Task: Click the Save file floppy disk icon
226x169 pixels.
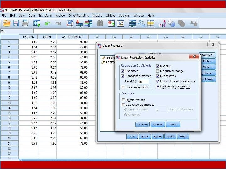Action: coord(16,23)
